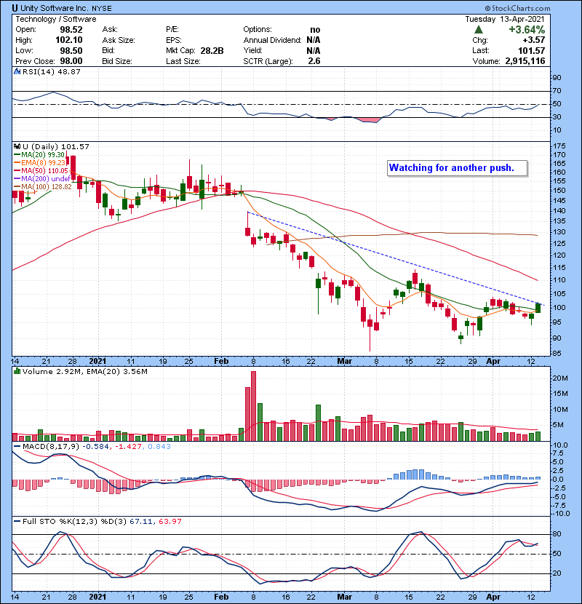Click the volume bars icon beside Volume 2.92M
Image resolution: width=582 pixels, height=604 pixels.
(17, 371)
